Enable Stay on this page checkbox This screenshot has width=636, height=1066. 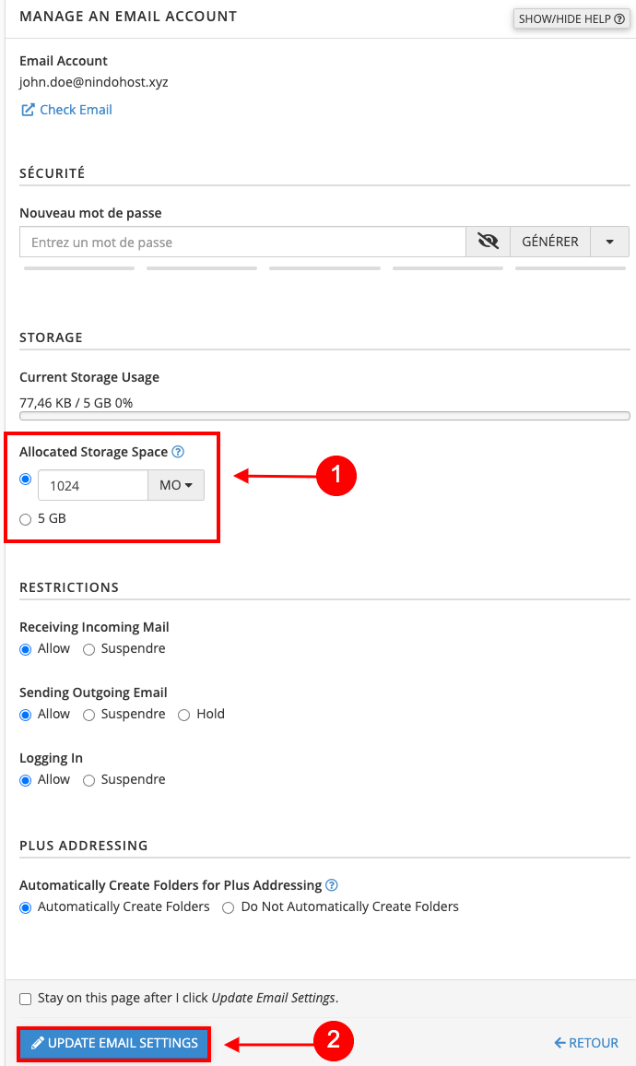26,999
